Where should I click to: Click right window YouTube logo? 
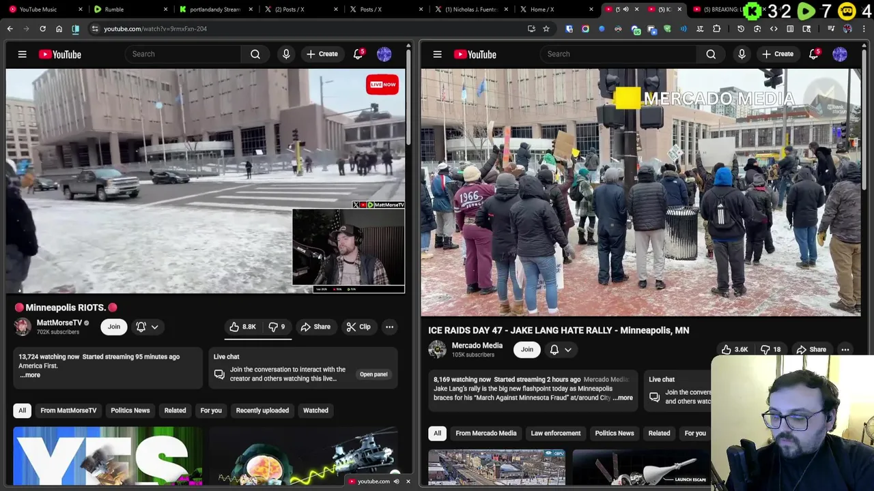pos(475,54)
